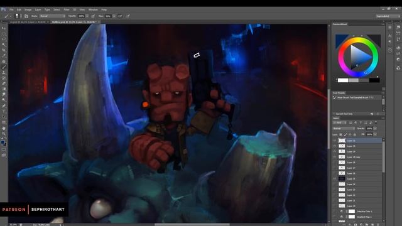
Task: Open the Opacity slider arrow in options bar
Action: [x=87, y=16]
